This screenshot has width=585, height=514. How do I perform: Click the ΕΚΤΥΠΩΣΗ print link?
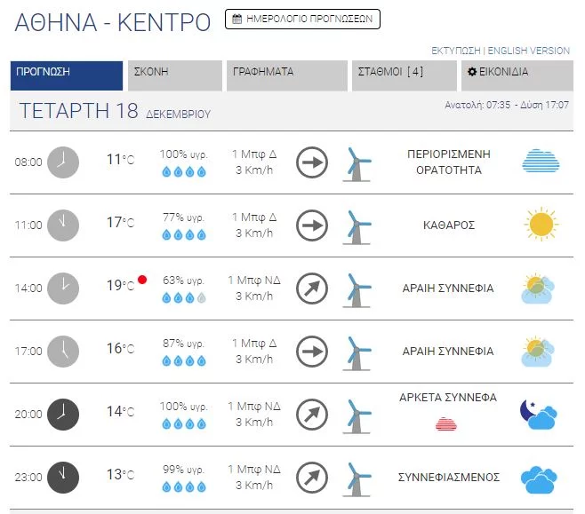coord(456,51)
